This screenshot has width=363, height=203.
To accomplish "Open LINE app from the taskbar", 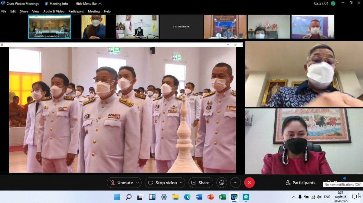I will (x=246, y=197).
